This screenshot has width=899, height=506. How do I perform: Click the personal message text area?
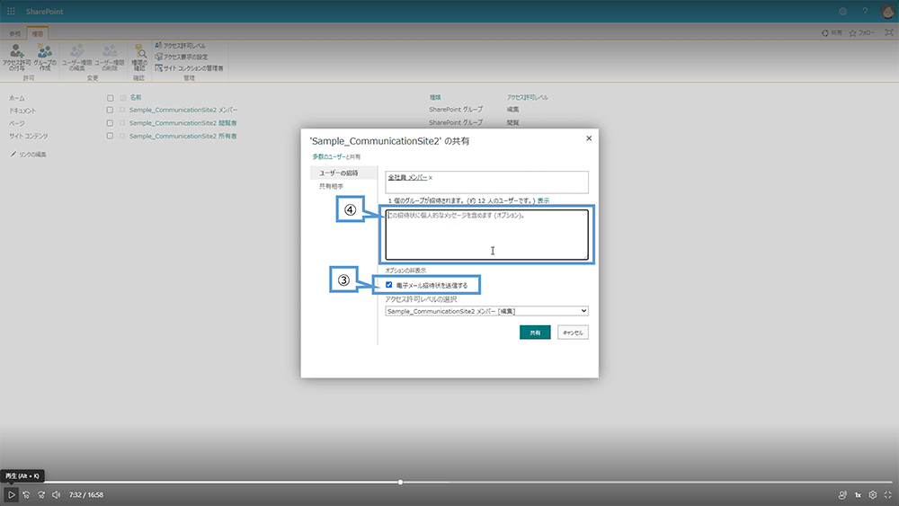(x=486, y=235)
